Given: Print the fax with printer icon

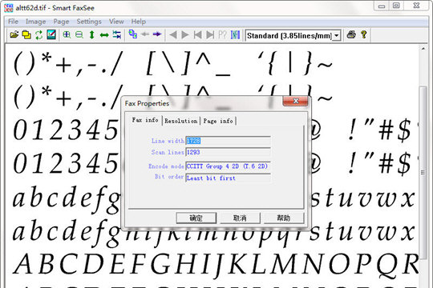Looking at the screenshot, I should pos(351,34).
